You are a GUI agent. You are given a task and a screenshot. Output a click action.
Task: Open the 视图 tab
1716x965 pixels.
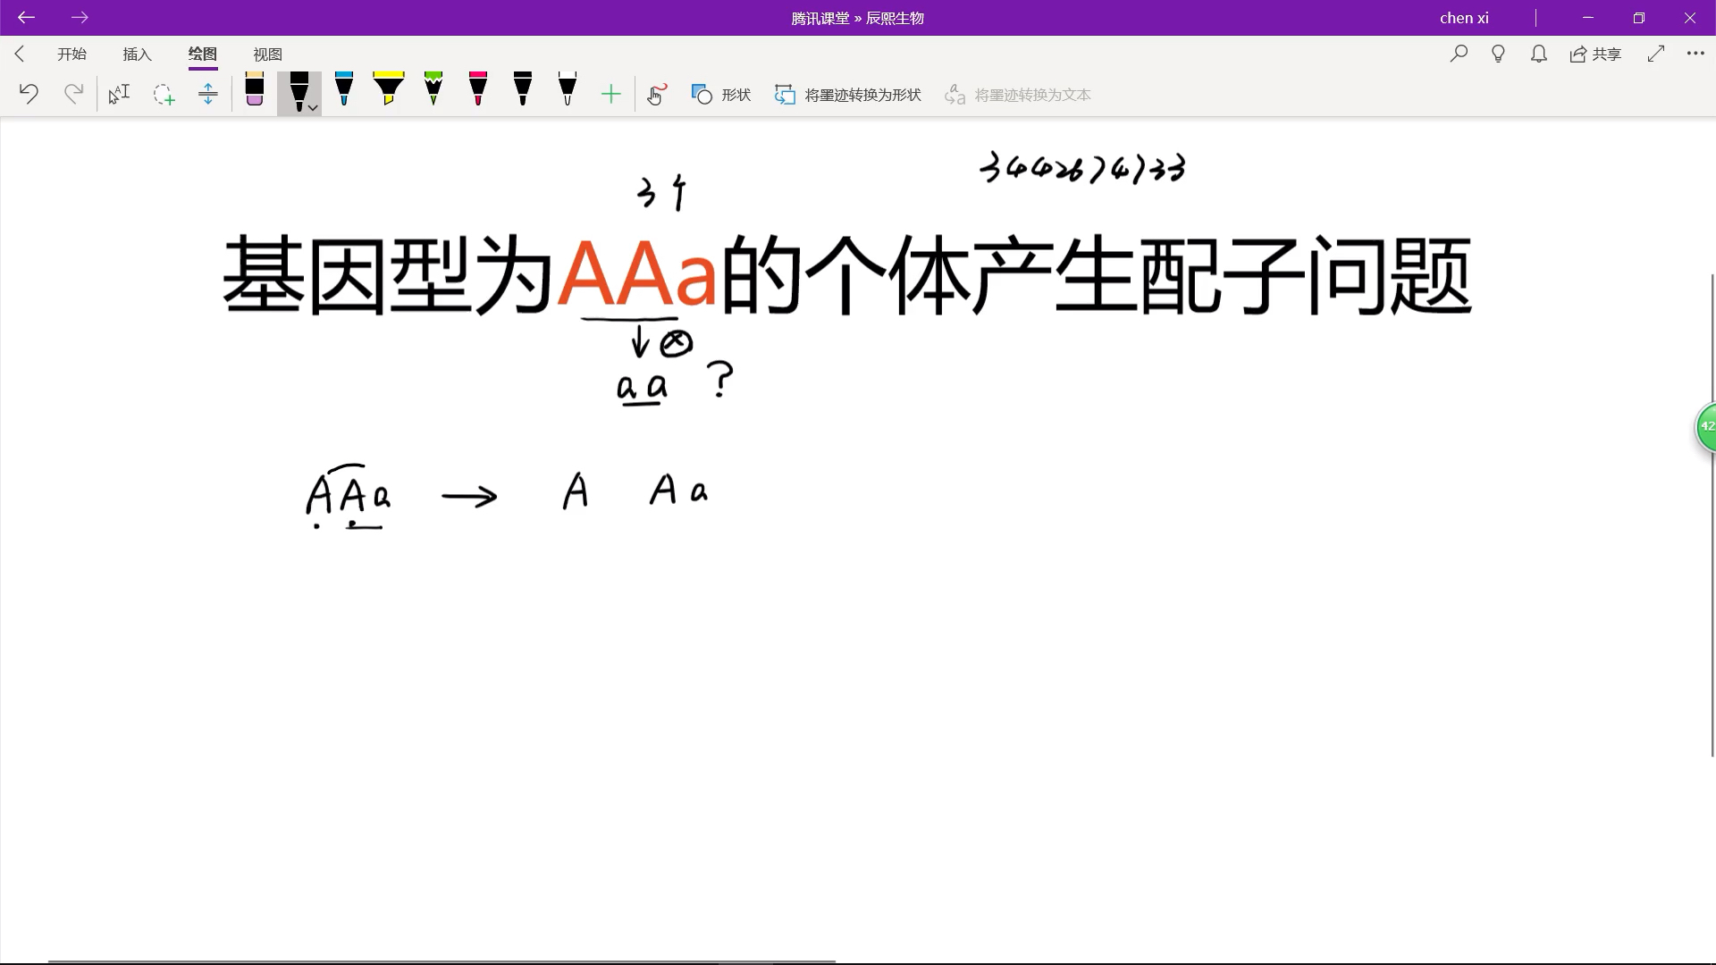pyautogui.click(x=267, y=54)
